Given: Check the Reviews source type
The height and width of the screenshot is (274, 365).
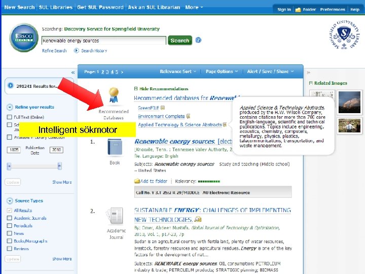Looking at the screenshot, I should pyautogui.click(x=9, y=249).
